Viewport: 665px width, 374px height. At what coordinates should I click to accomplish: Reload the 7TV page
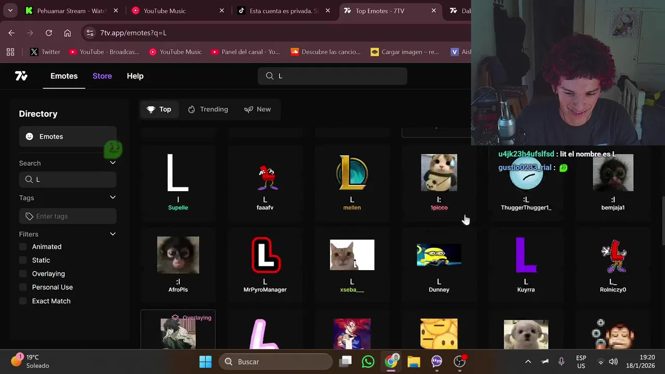[x=49, y=33]
